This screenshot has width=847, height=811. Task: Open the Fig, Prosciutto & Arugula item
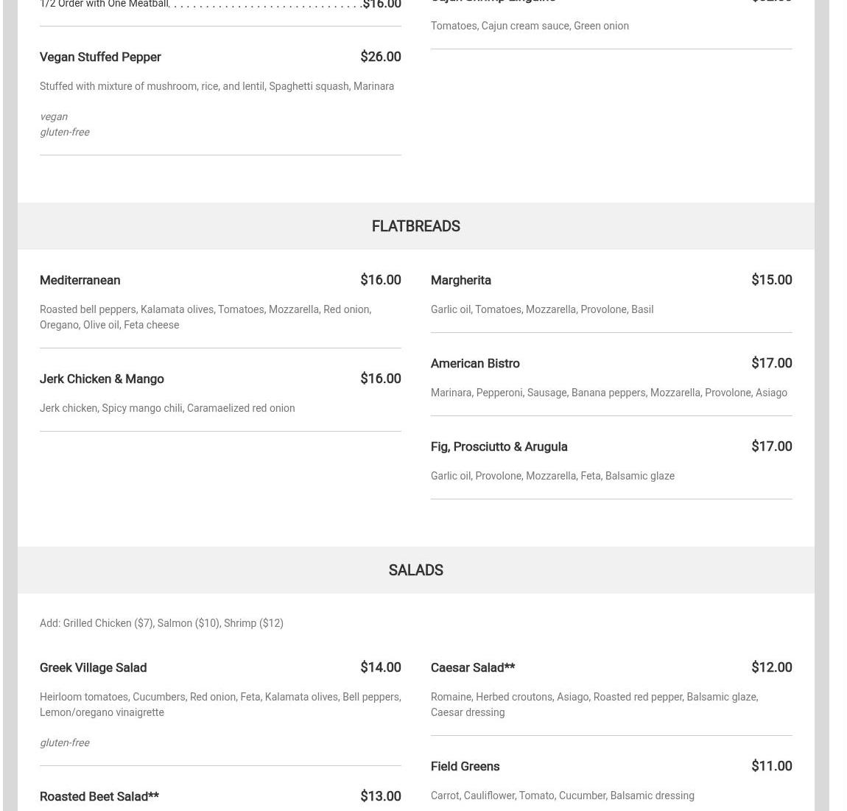(499, 446)
